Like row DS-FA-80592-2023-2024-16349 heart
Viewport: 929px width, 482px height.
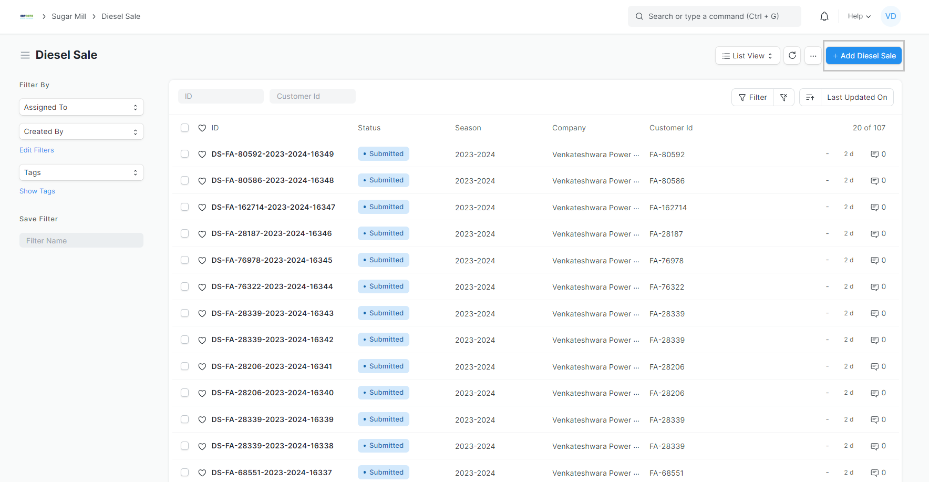[x=202, y=155]
